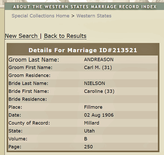
Task: Click the marriage date 02 Aug 1906
Action: [99, 115]
